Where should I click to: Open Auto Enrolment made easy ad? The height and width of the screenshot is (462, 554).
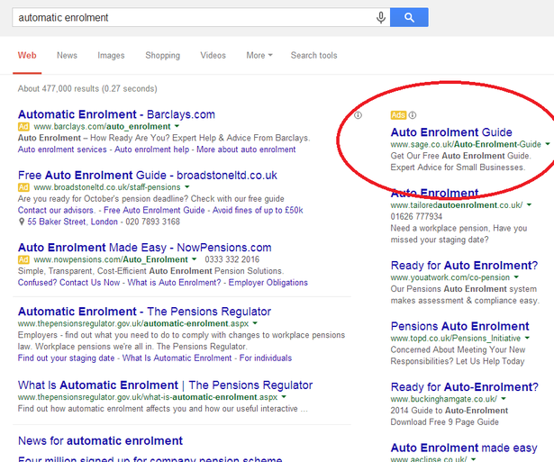(464, 448)
